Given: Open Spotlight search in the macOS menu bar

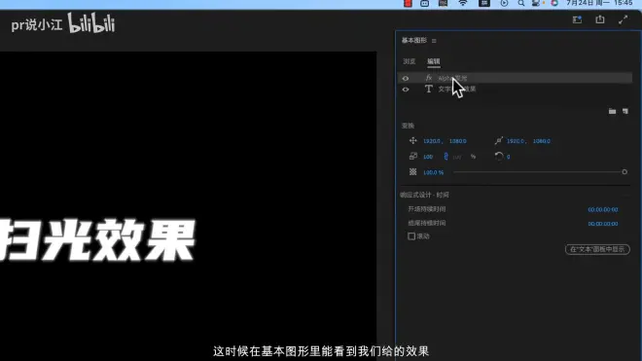Looking at the screenshot, I should pos(521,3).
